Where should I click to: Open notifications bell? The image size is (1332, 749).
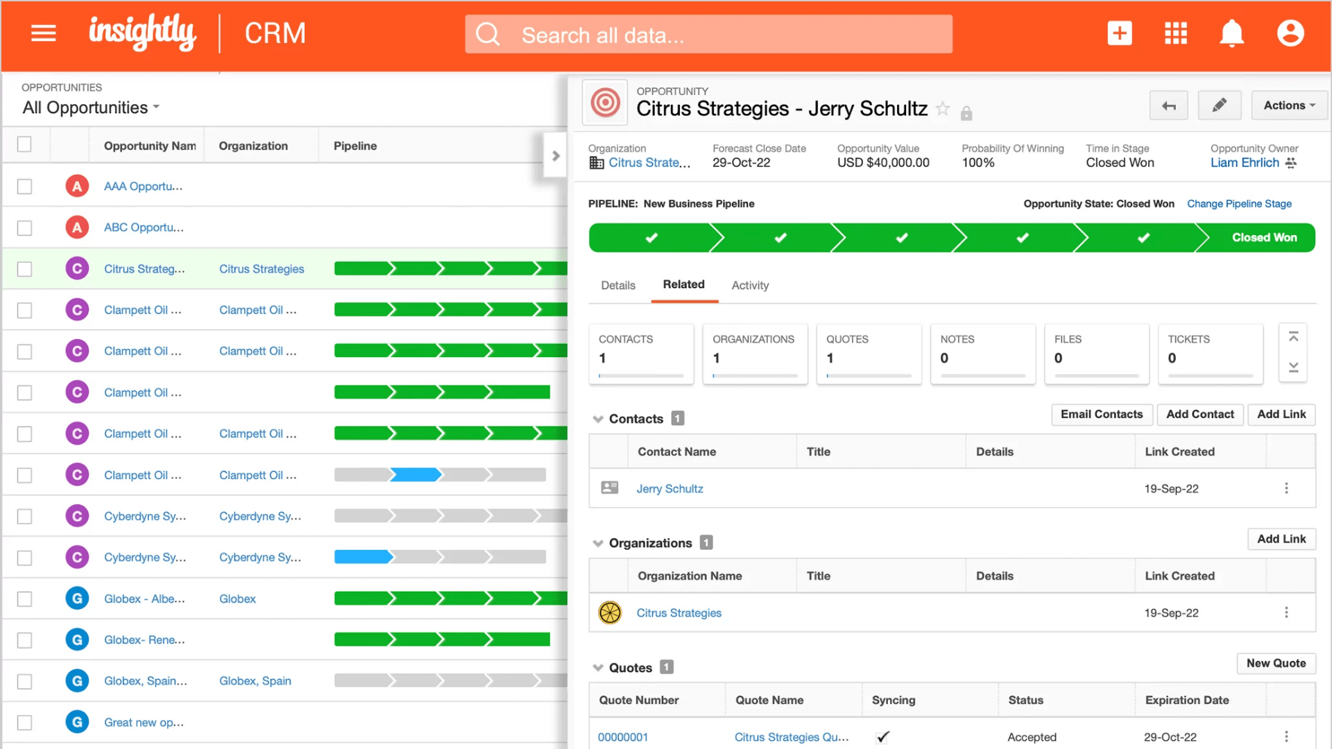click(1232, 33)
